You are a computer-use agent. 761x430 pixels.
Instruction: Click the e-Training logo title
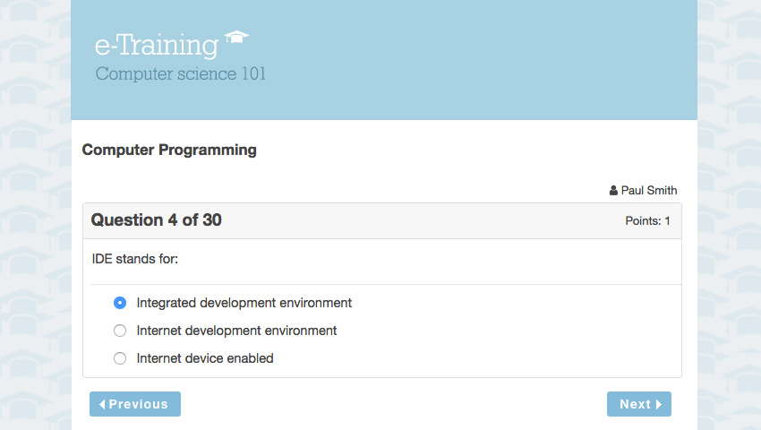point(157,46)
